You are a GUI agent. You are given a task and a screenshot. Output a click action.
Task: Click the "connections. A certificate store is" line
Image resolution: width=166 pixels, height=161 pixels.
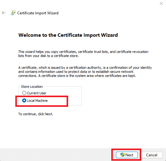click(77, 76)
